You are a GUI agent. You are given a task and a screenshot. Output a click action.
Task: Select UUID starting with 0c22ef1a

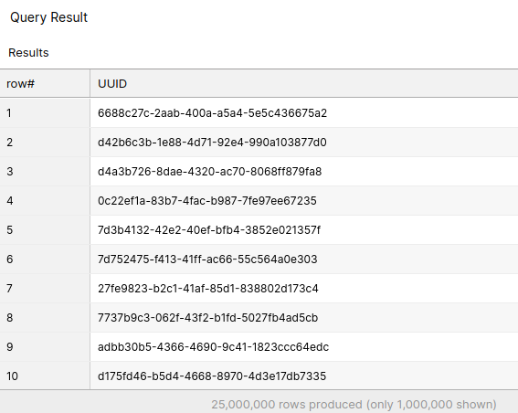pos(207,201)
